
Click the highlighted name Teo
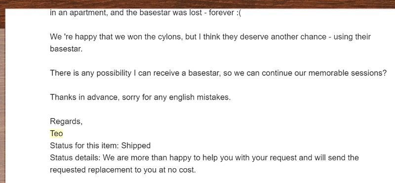(56, 133)
